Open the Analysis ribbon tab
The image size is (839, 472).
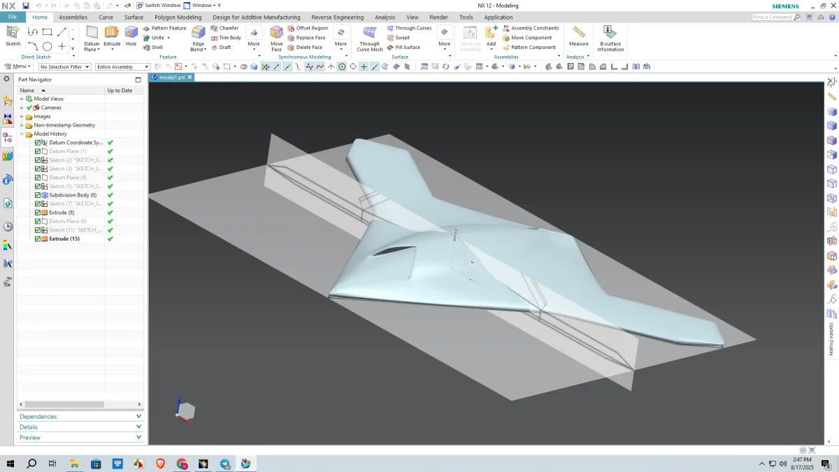pos(385,17)
